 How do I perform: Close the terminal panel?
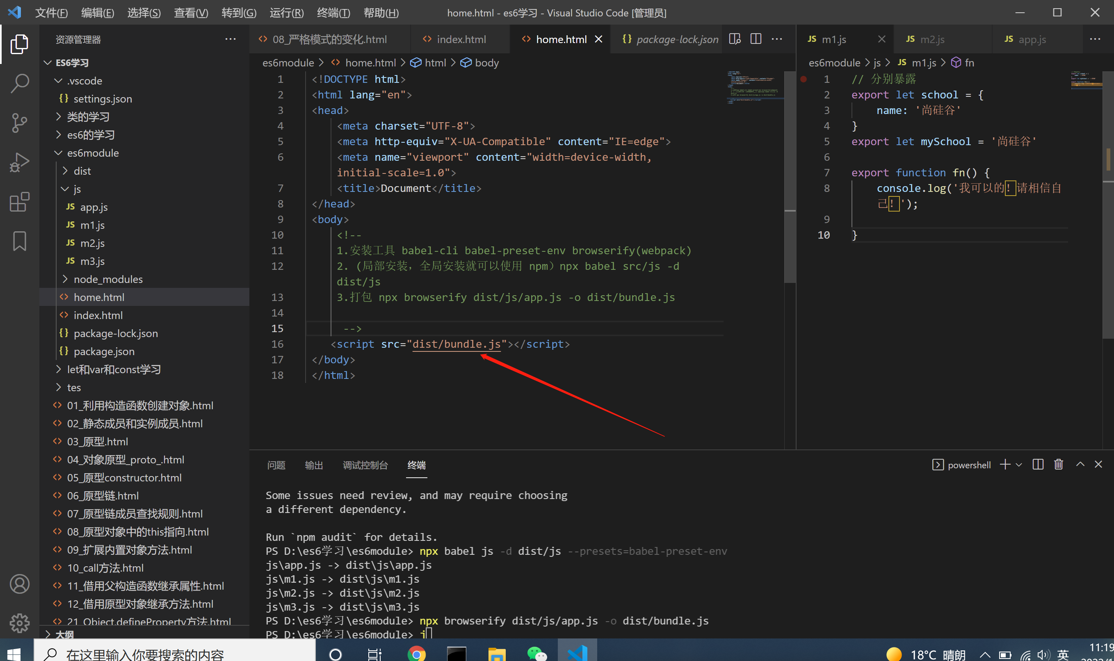(x=1098, y=465)
